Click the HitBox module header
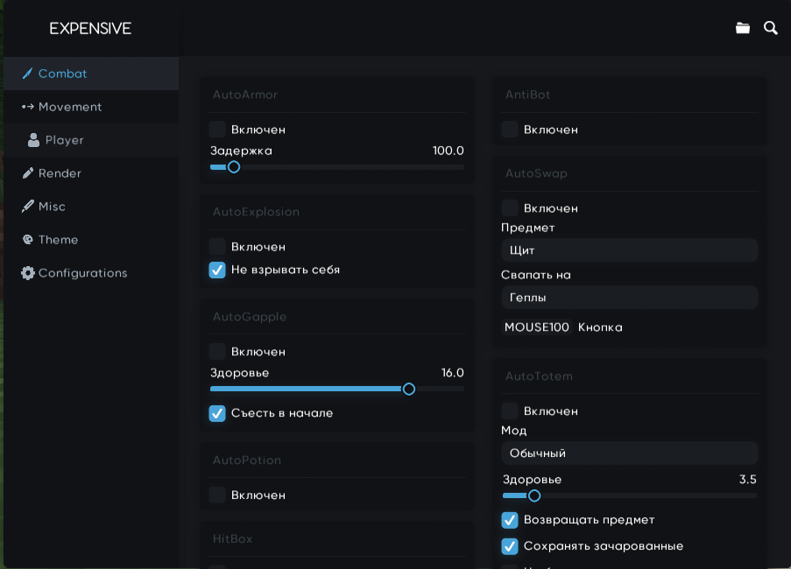 [232, 538]
